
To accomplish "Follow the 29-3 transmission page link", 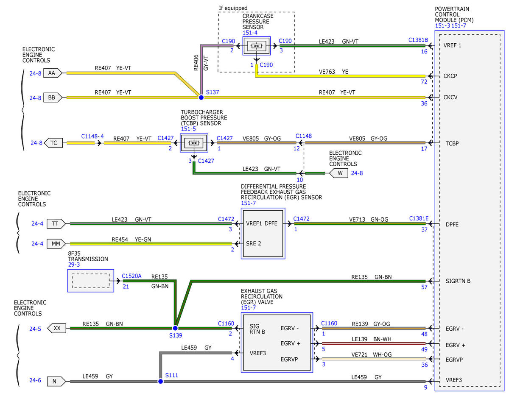I will (75, 265).
